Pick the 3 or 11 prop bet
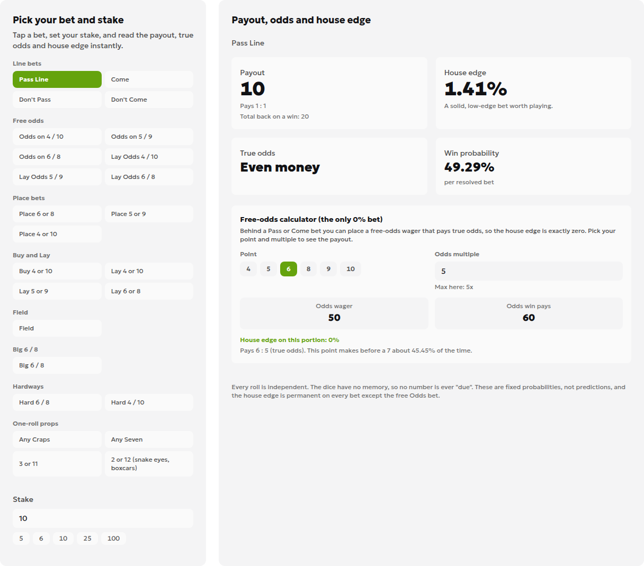This screenshot has height=566, width=644. point(57,464)
